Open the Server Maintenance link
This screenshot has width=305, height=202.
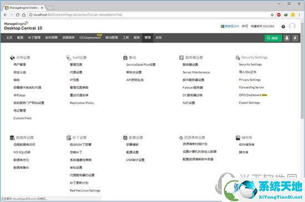click(196, 72)
